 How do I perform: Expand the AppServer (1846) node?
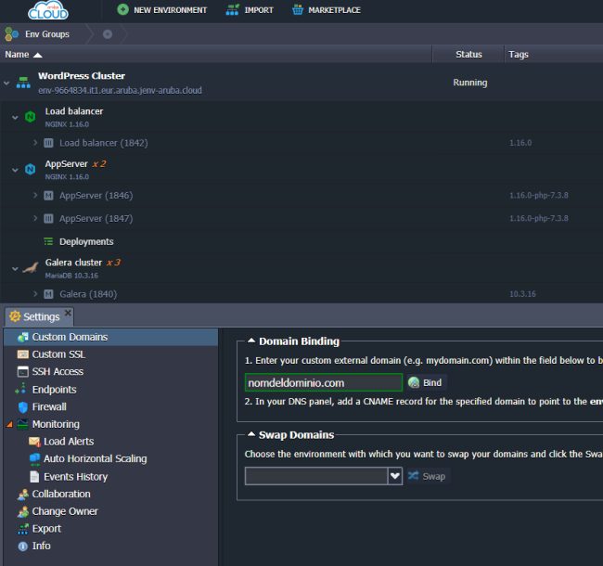pos(35,195)
